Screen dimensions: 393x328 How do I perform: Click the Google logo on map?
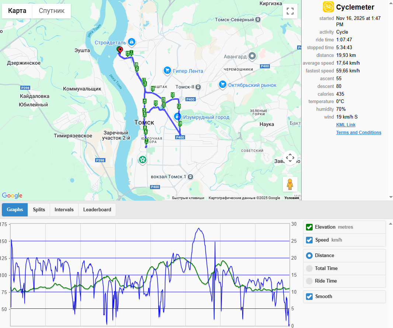[x=12, y=195]
